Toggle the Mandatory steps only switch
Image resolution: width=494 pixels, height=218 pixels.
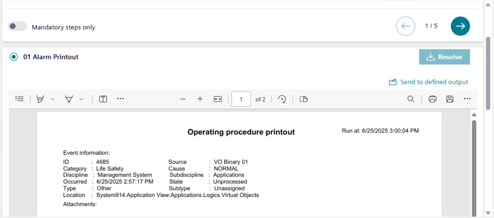click(x=18, y=26)
